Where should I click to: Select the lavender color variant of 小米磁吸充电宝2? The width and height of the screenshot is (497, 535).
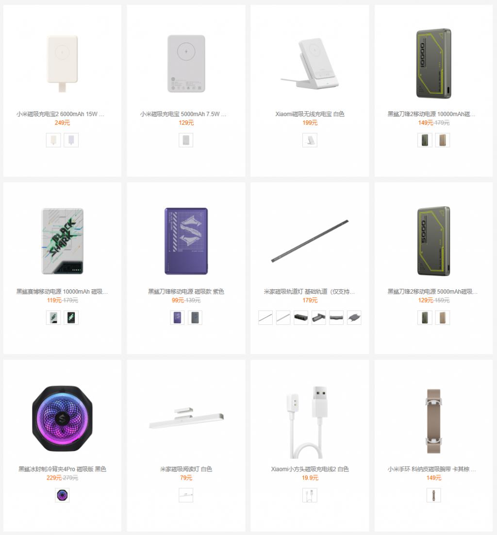(71, 140)
